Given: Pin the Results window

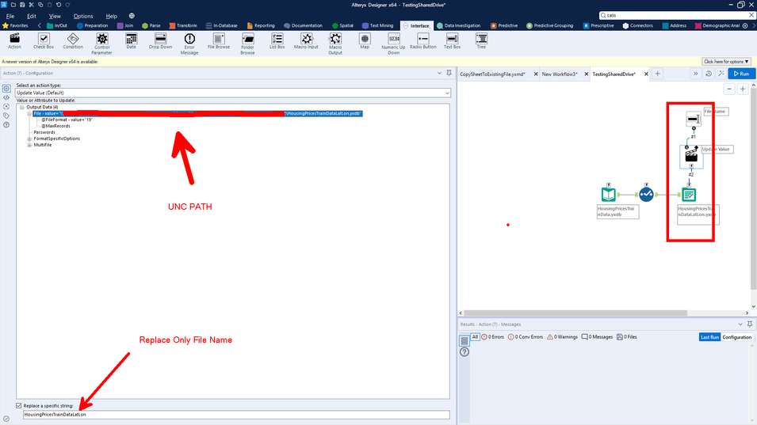Looking at the screenshot, I should pyautogui.click(x=750, y=324).
